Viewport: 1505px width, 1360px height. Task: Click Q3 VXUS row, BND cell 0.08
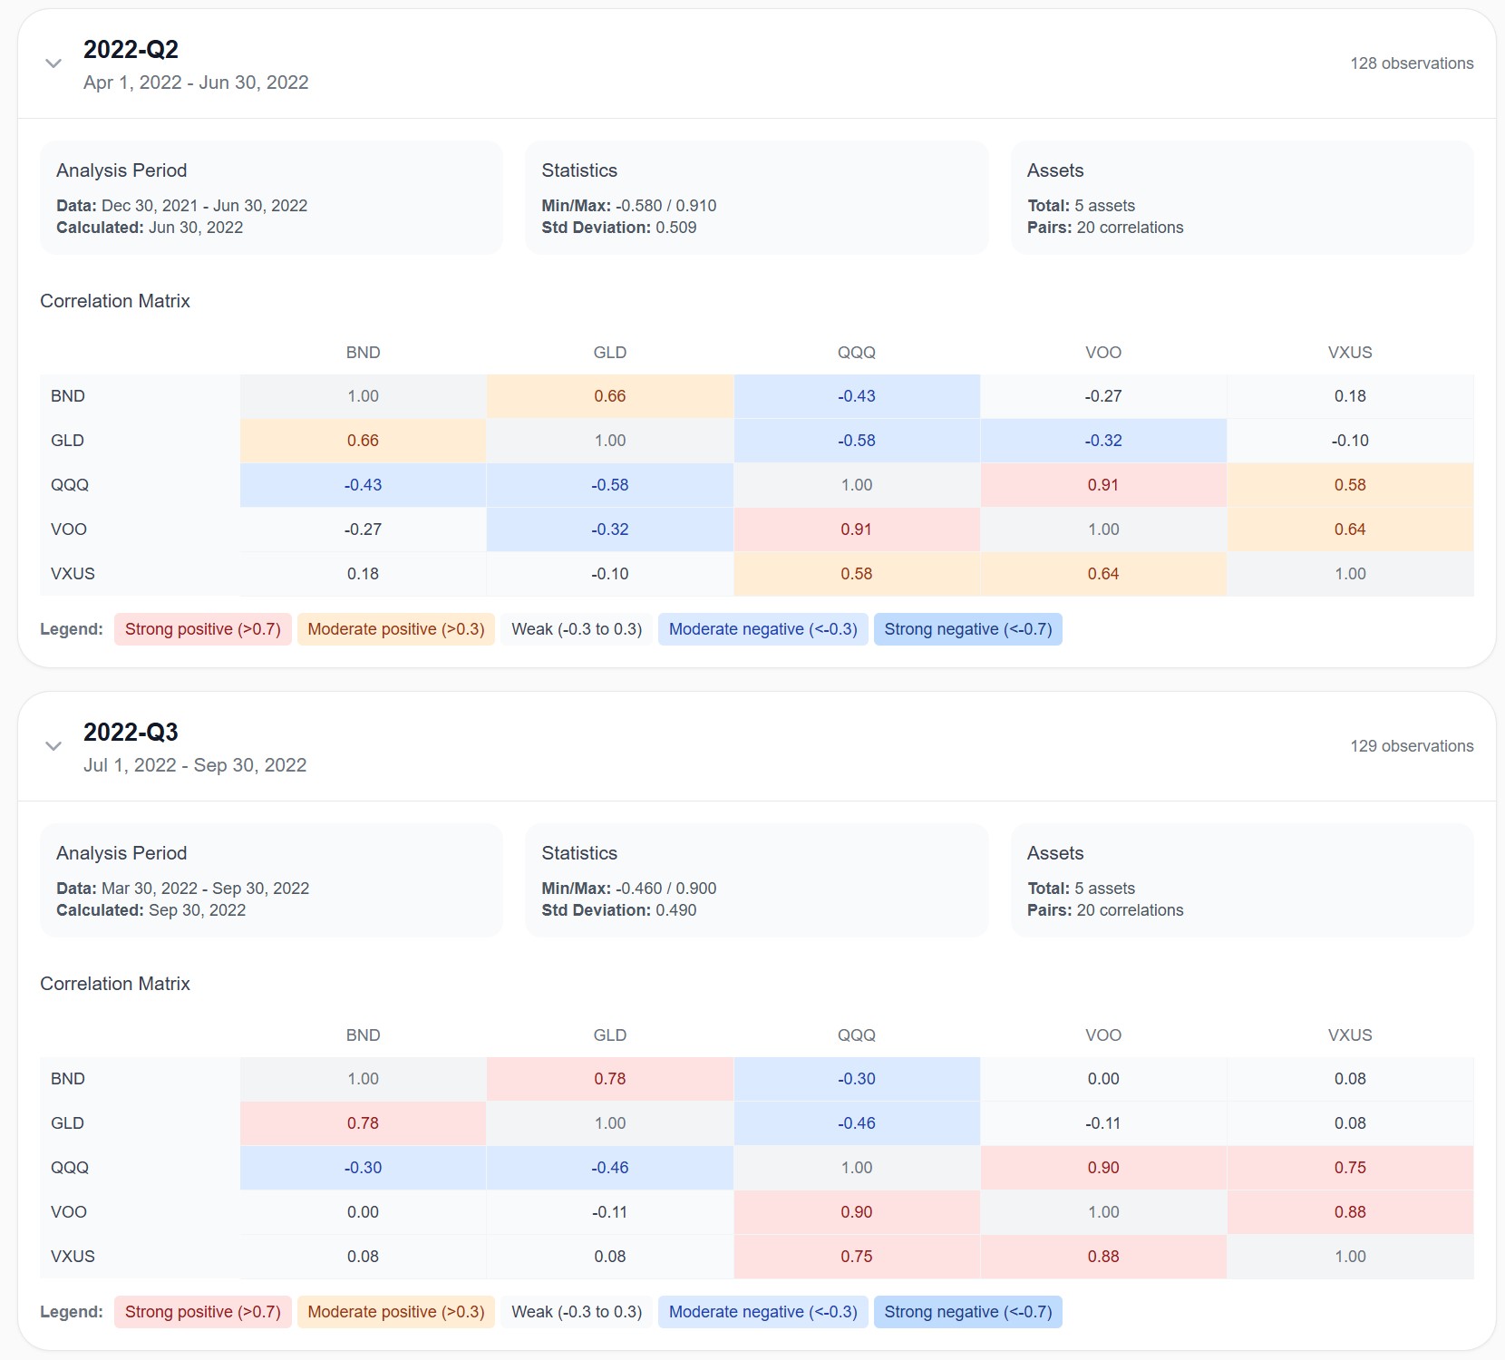point(364,1257)
